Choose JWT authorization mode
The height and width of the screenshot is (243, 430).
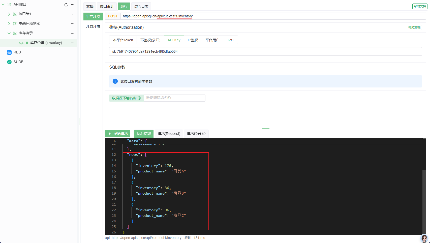[230, 40]
